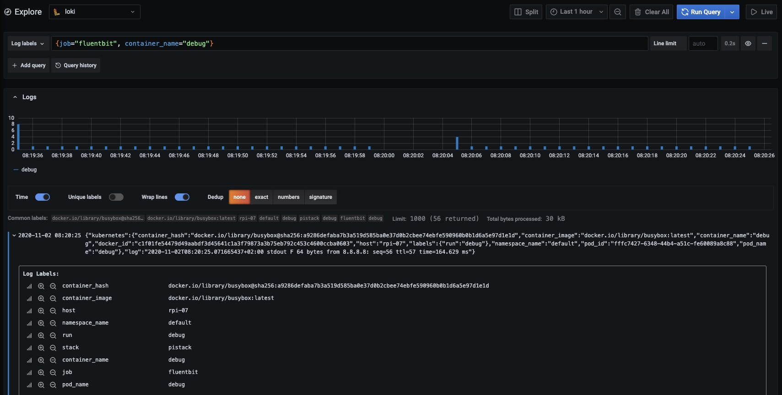782x395 pixels.
Task: Select Dedup exact option
Action: 261,197
